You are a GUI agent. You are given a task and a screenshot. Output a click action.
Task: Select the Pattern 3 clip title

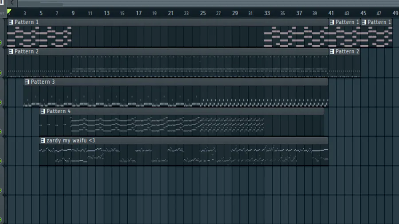click(x=43, y=82)
